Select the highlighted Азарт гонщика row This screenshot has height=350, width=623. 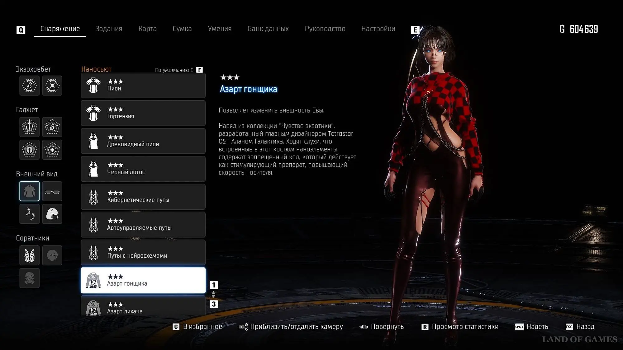coord(143,280)
